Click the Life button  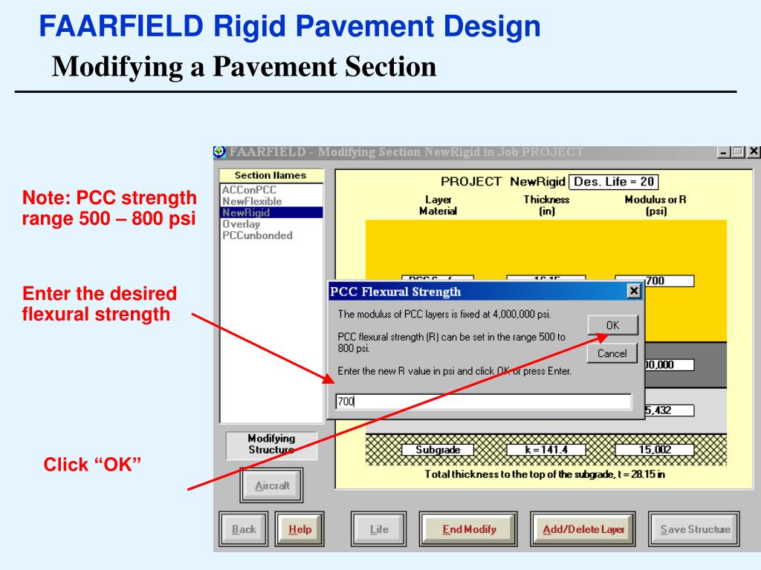point(378,529)
